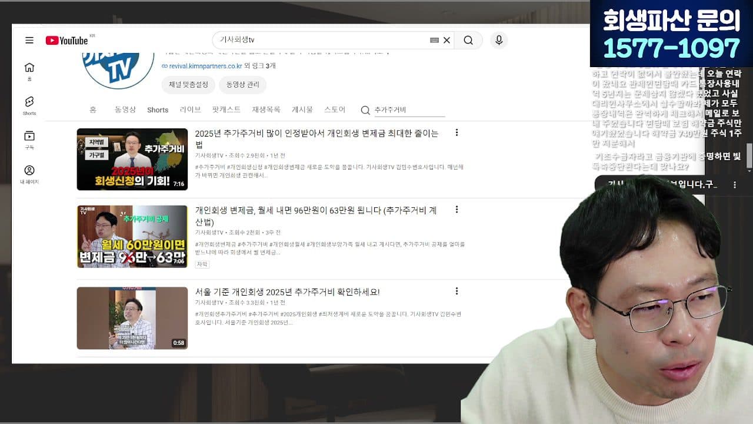Switch to the Shorts channel tab
This screenshot has height=424, width=753.
(158, 110)
